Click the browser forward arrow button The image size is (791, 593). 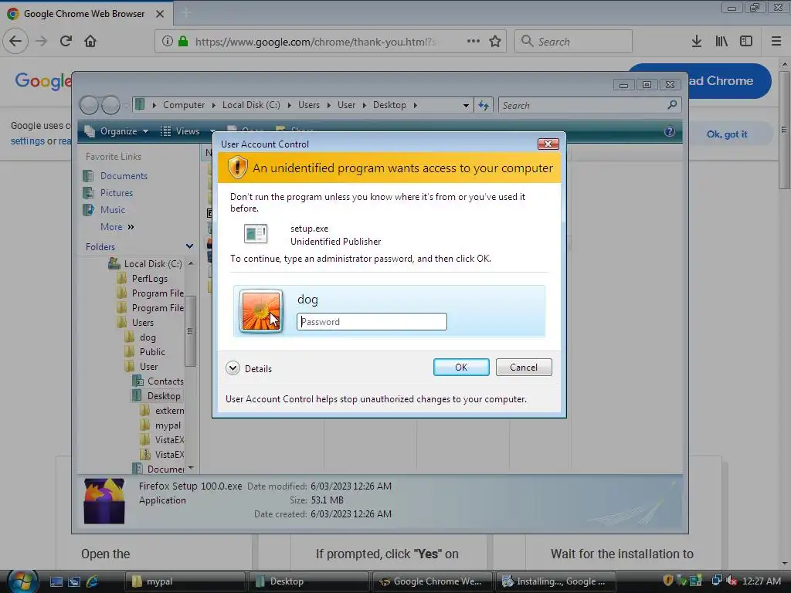pos(42,41)
